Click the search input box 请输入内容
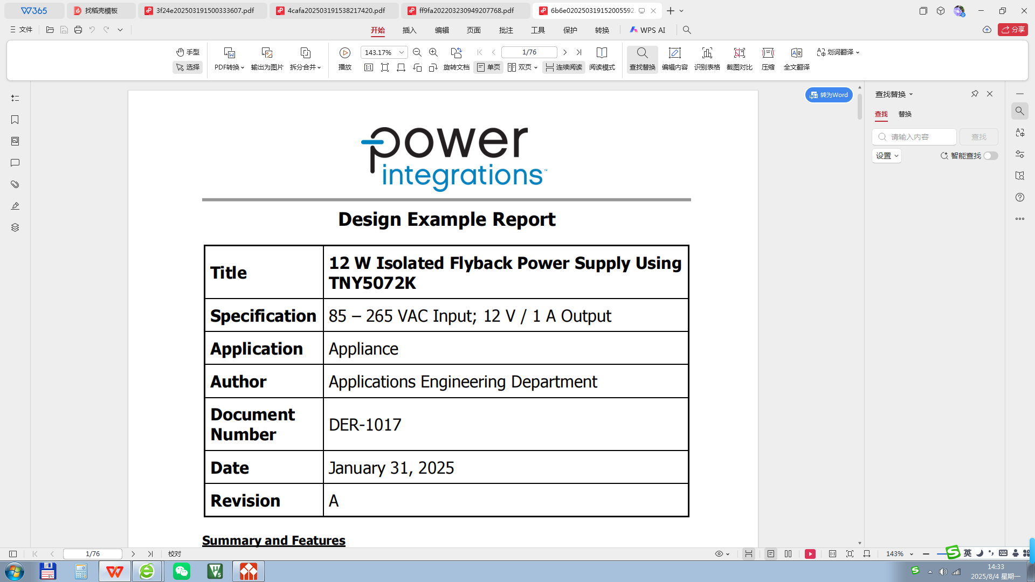This screenshot has width=1035, height=582. click(x=914, y=137)
